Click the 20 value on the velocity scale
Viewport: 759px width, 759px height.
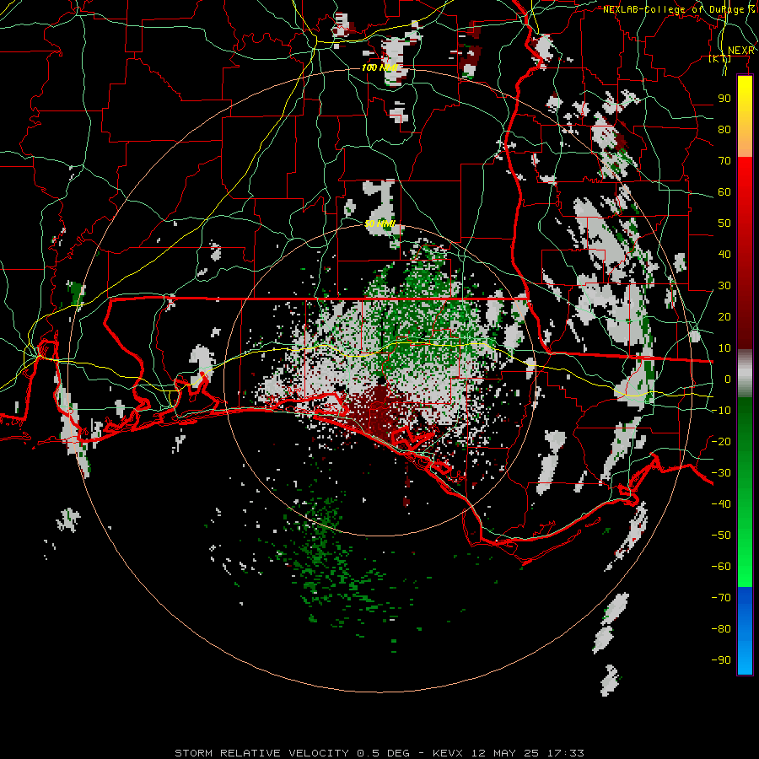click(x=724, y=316)
